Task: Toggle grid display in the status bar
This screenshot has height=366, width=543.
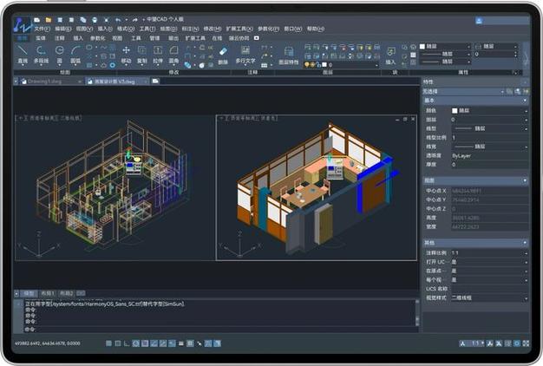Action: point(118,343)
